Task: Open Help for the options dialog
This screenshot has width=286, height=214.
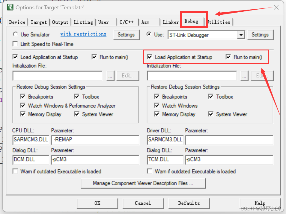Action: 260,203
